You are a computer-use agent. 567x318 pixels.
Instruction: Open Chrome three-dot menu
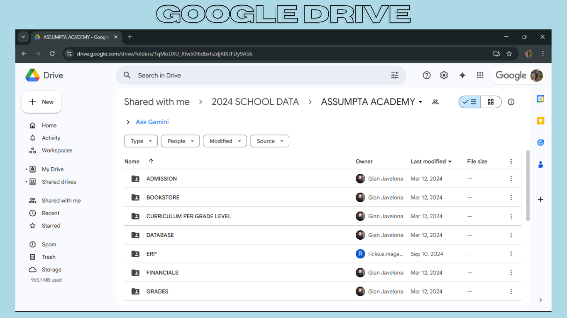pos(543,54)
